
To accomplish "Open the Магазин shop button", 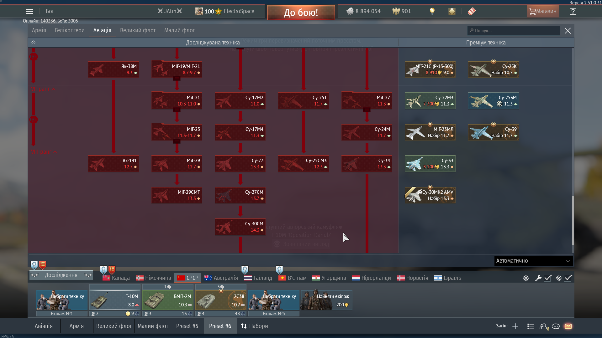I will point(543,12).
